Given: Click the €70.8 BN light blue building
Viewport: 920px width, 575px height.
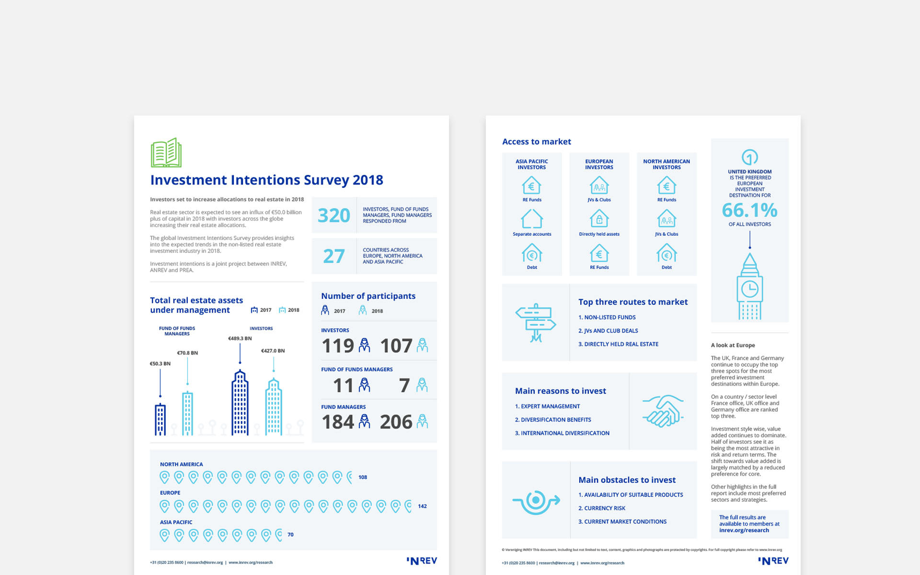Looking at the screenshot, I should coord(187,414).
